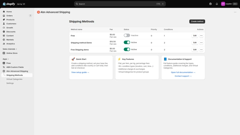Edit the Shipping method Demo
The image size is (240, 135).
coord(195,43)
